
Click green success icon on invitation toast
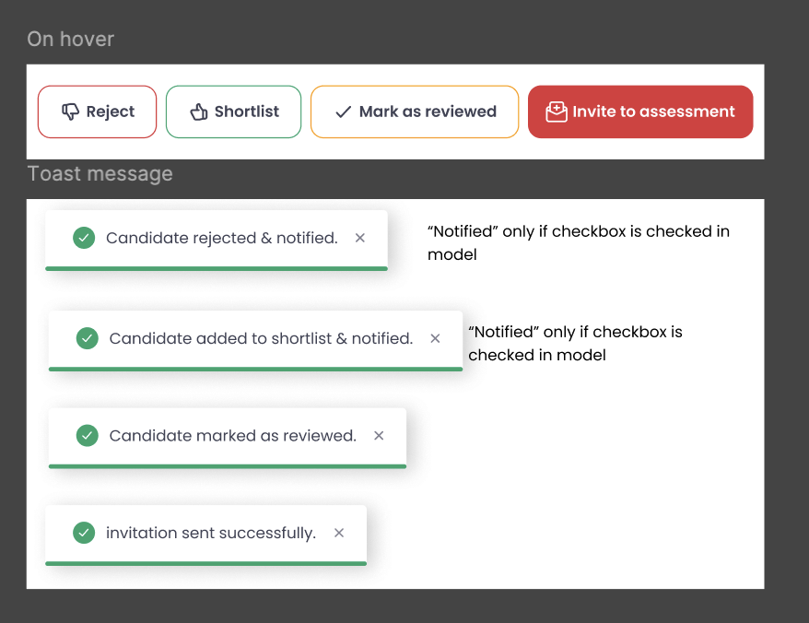pyautogui.click(x=84, y=533)
